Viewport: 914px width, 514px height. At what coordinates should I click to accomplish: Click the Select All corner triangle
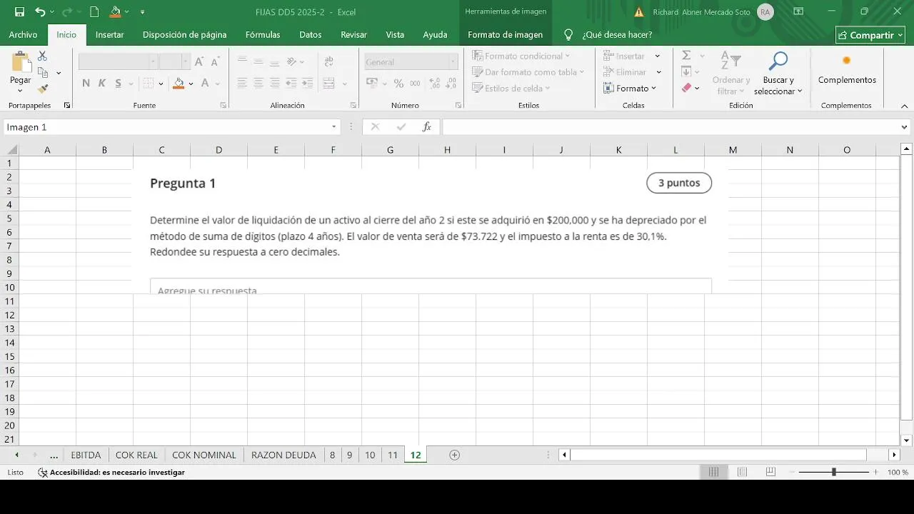point(12,150)
